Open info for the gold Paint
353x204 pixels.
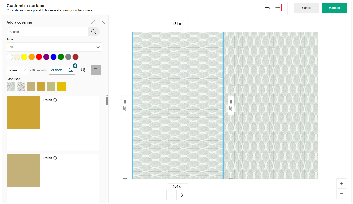tap(55, 100)
